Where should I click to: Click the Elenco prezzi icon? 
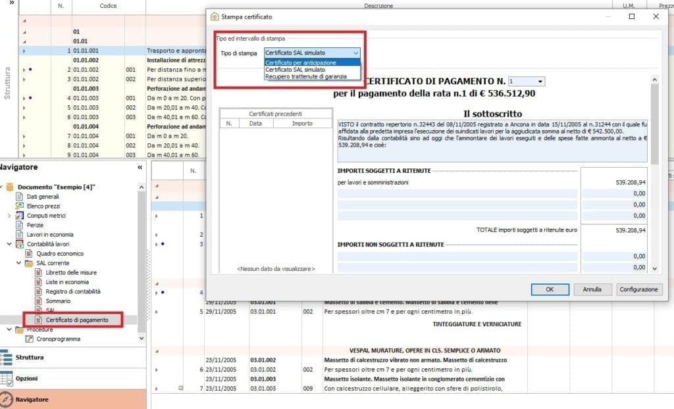tap(19, 206)
